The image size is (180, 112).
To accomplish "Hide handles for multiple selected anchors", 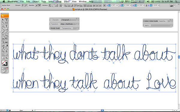I will pyautogui.click(x=40, y=5).
